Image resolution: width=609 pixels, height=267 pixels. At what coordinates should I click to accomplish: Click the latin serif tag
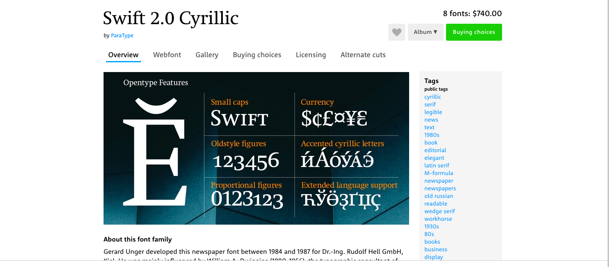coord(437,166)
